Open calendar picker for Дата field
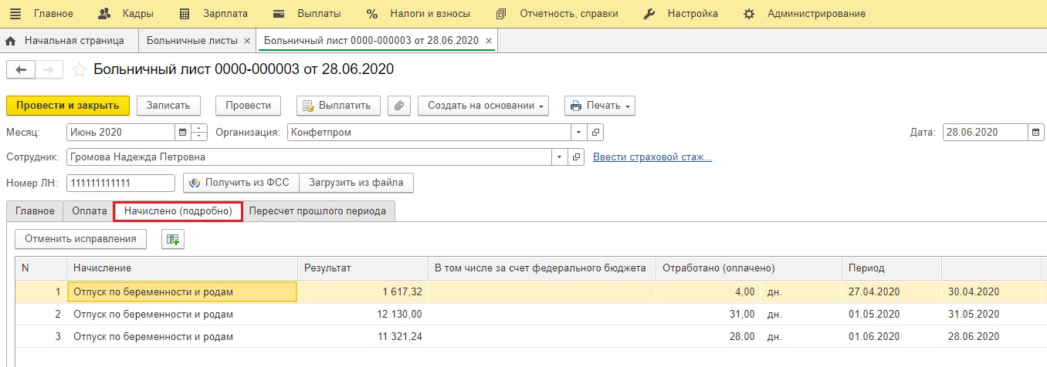Image resolution: width=1047 pixels, height=367 pixels. point(1036,132)
